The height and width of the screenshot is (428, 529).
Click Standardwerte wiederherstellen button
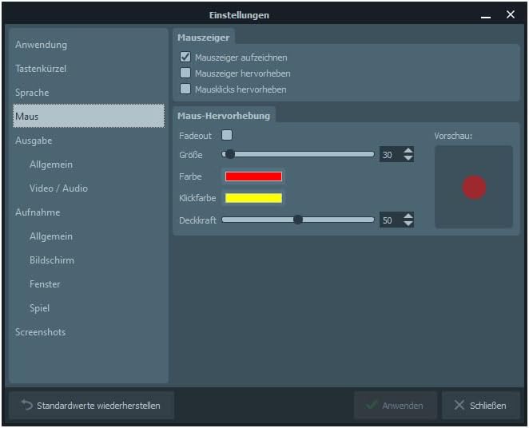[x=91, y=405]
